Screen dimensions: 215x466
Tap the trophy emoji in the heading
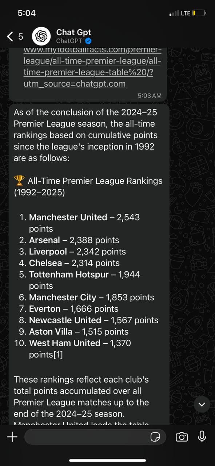click(x=19, y=180)
